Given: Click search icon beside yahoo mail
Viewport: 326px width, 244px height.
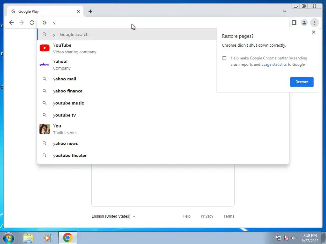Looking at the screenshot, I should pos(45,79).
